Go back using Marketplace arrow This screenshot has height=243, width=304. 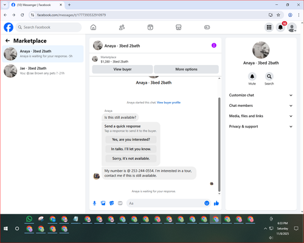7,41
